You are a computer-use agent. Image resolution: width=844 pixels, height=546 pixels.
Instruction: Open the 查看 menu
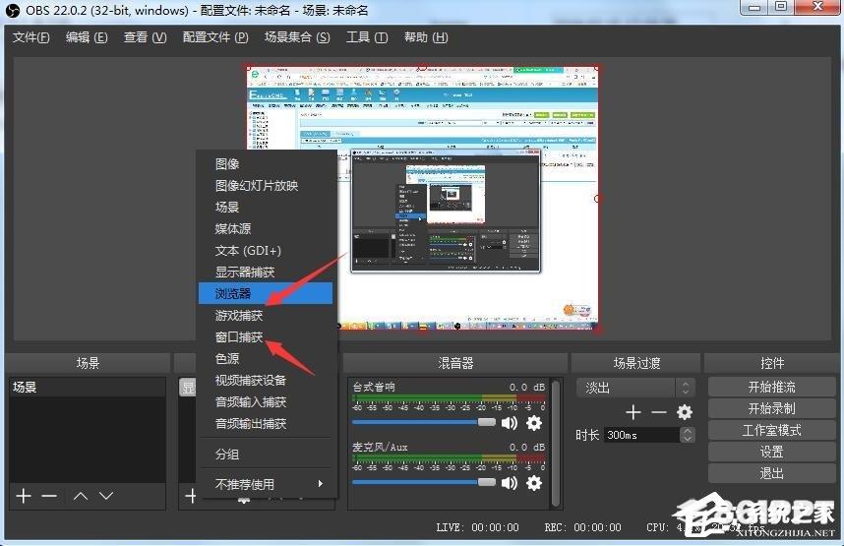(x=145, y=37)
